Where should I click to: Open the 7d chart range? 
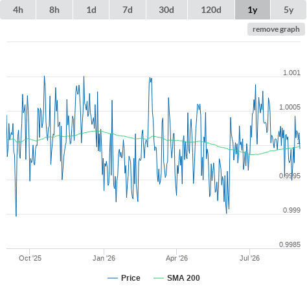point(128,10)
